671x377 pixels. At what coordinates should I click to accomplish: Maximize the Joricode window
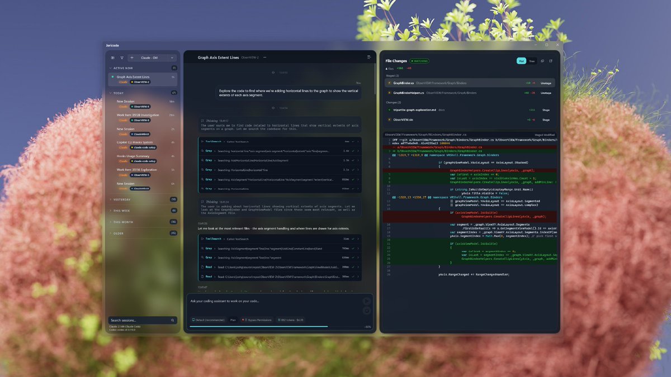point(546,45)
